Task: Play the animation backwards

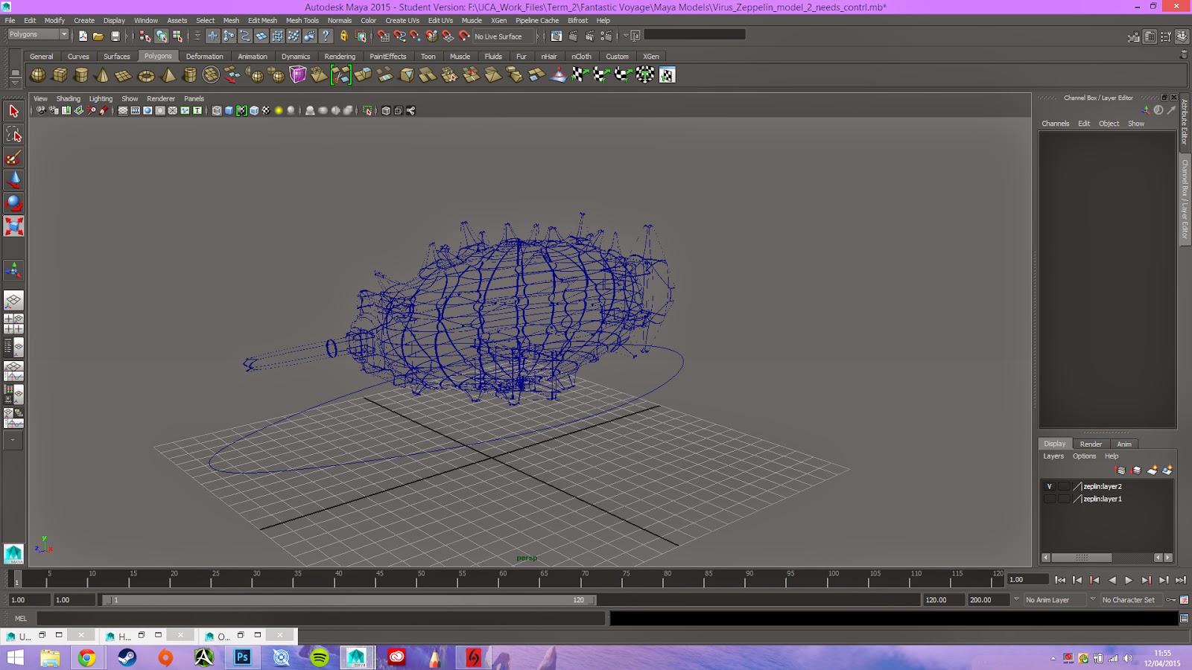Action: point(1112,580)
